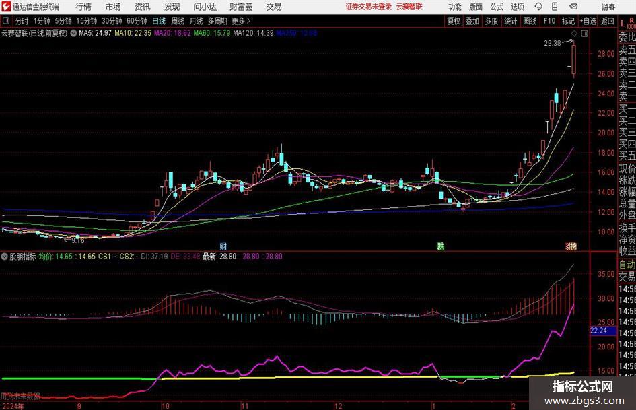Screen dimensions: 636x410
Task: Switch to the 分时 chart tab
Action: (22, 21)
